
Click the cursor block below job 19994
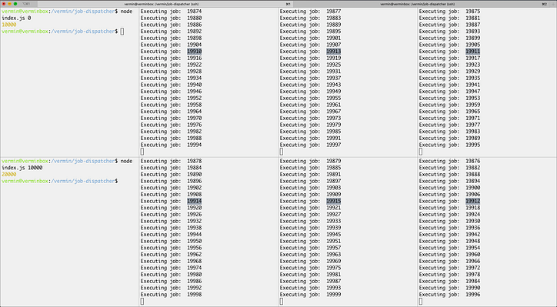click(142, 152)
